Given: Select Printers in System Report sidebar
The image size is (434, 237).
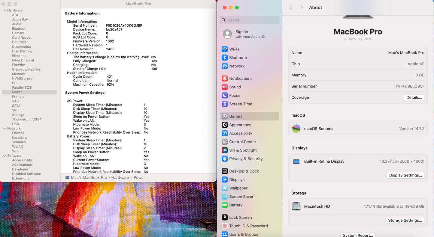Looking at the screenshot, I should tap(18, 97).
